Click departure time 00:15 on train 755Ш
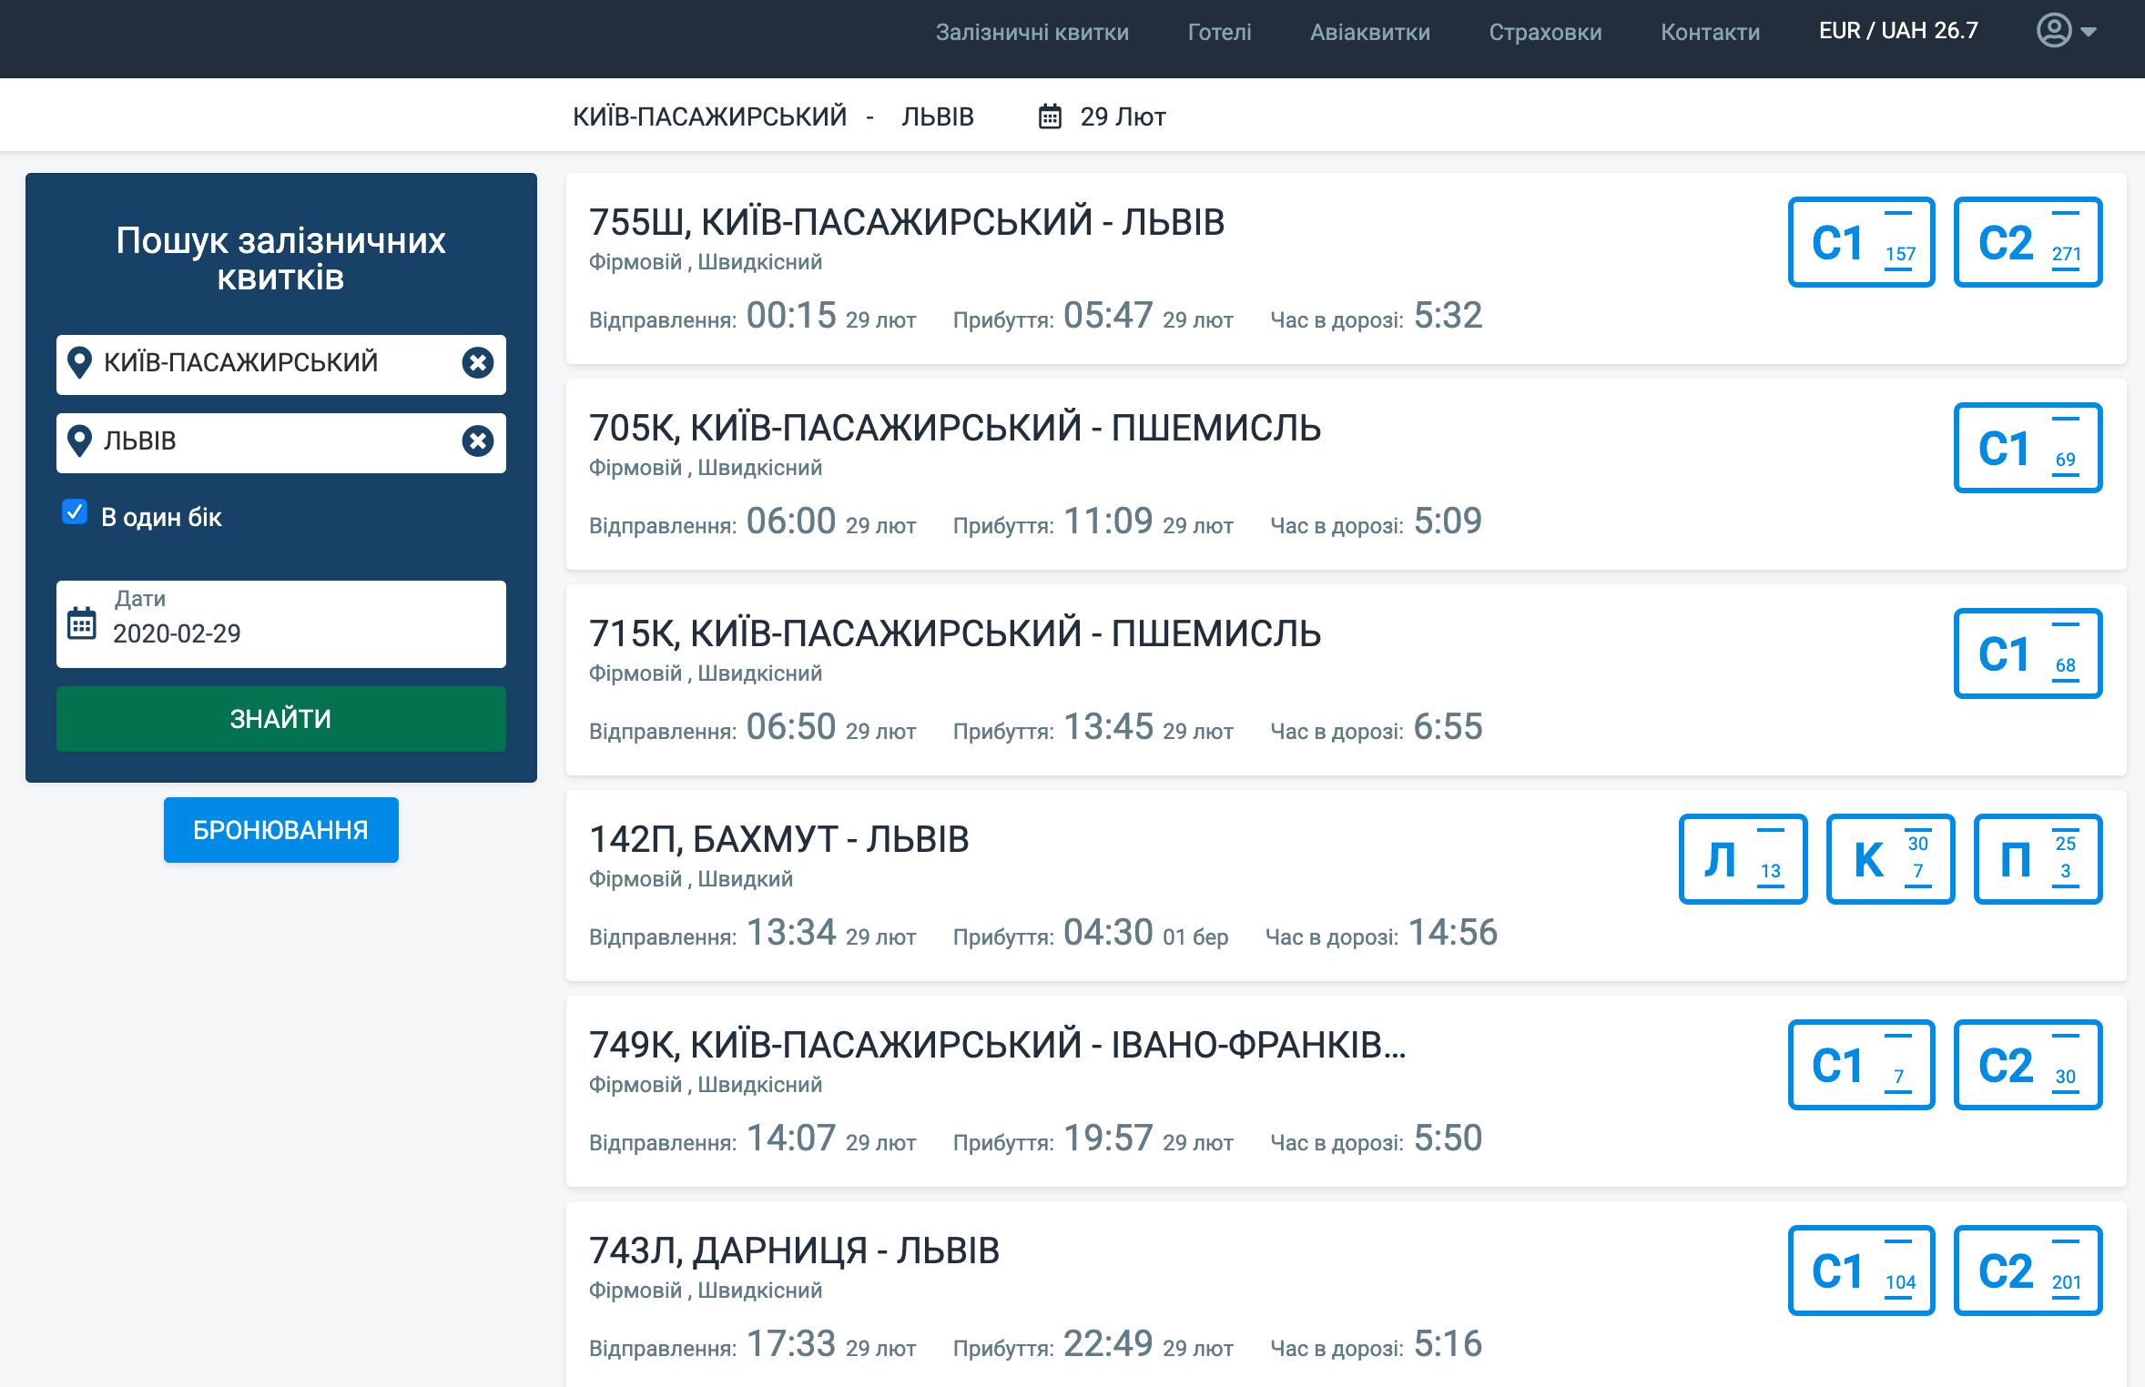 (x=791, y=316)
